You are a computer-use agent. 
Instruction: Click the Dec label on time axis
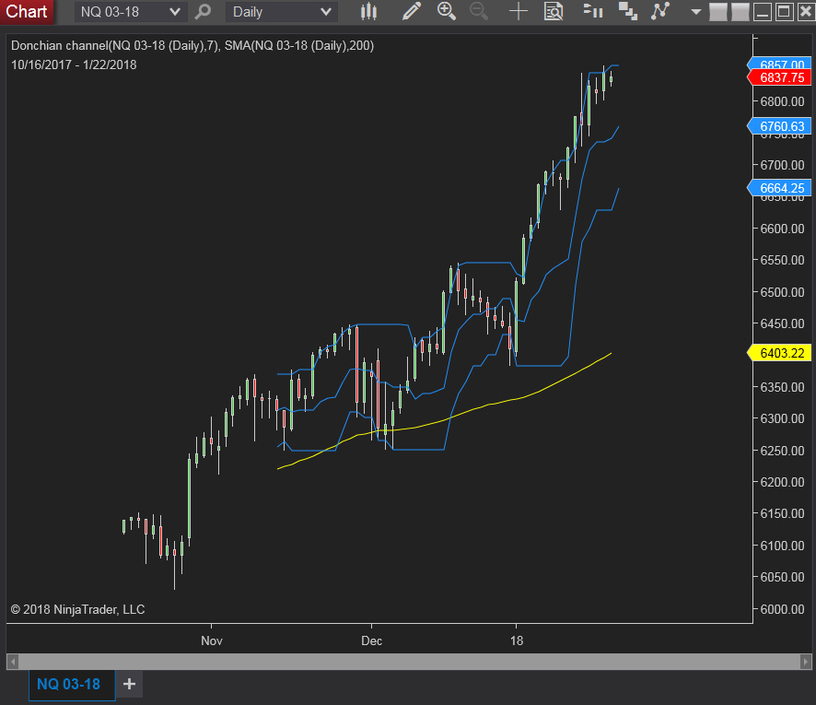click(x=371, y=641)
